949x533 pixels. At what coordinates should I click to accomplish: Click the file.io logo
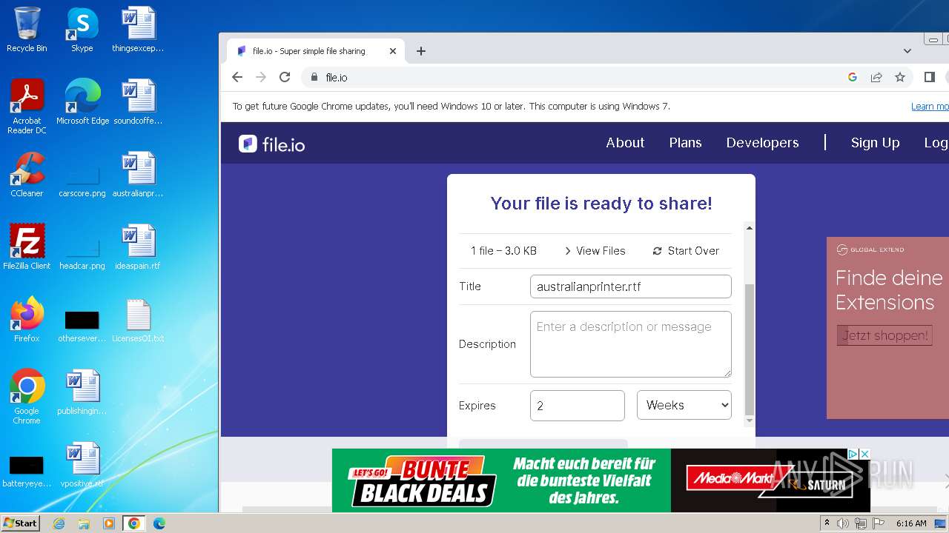[272, 144]
